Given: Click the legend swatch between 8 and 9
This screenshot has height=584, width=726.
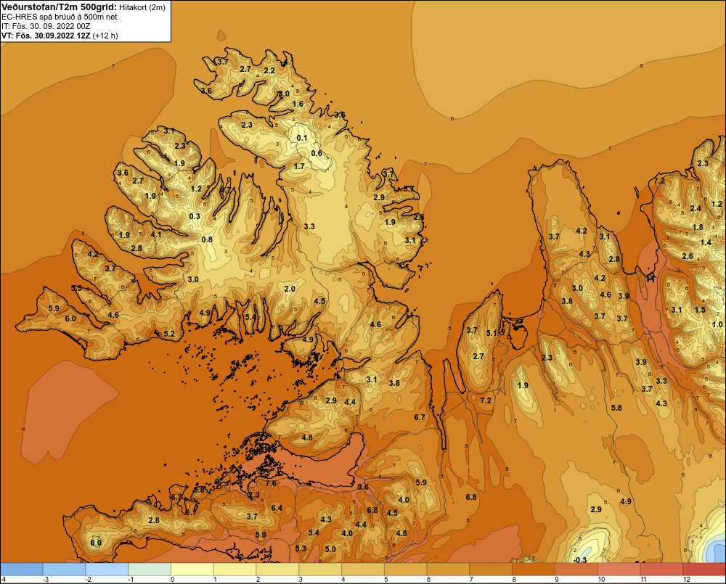Looking at the screenshot, I should coord(534,569).
